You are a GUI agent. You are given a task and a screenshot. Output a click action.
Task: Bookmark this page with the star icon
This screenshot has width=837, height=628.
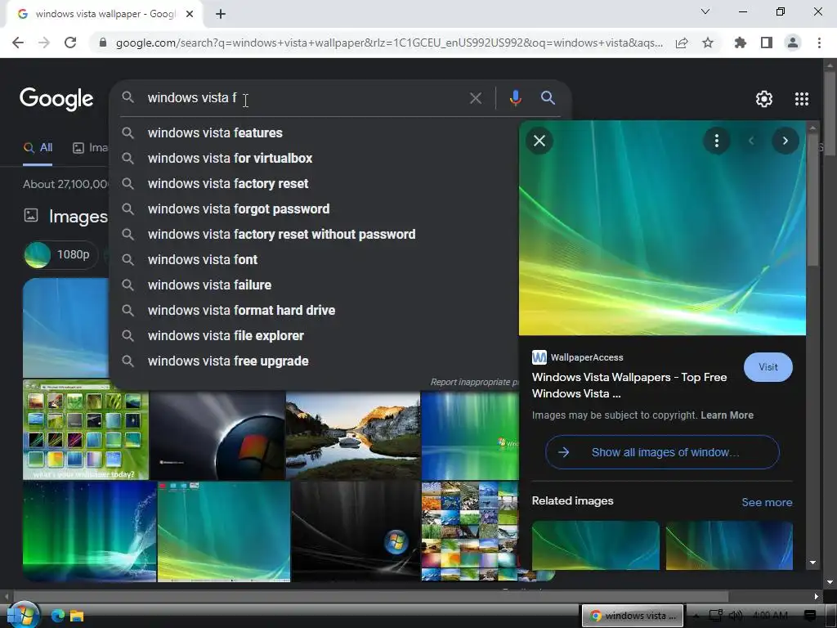[708, 43]
